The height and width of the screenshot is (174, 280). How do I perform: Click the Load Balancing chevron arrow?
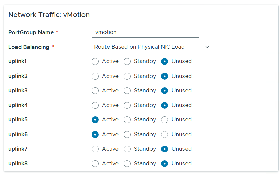coord(207,47)
